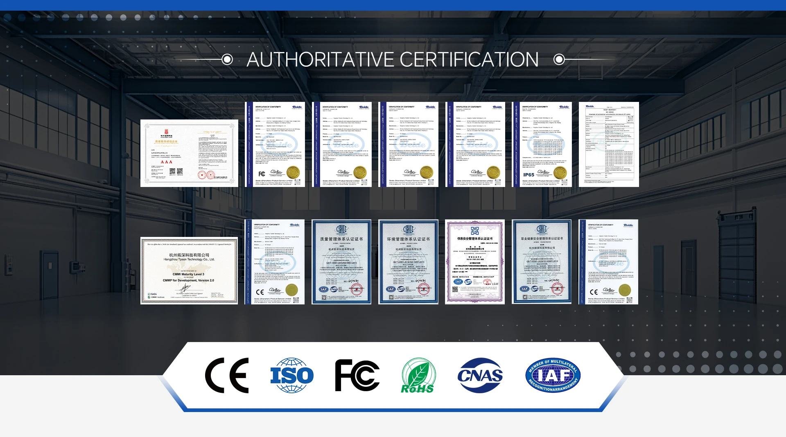
Task: Open the CMMI Maturity Level 3 certificate
Action: click(189, 270)
